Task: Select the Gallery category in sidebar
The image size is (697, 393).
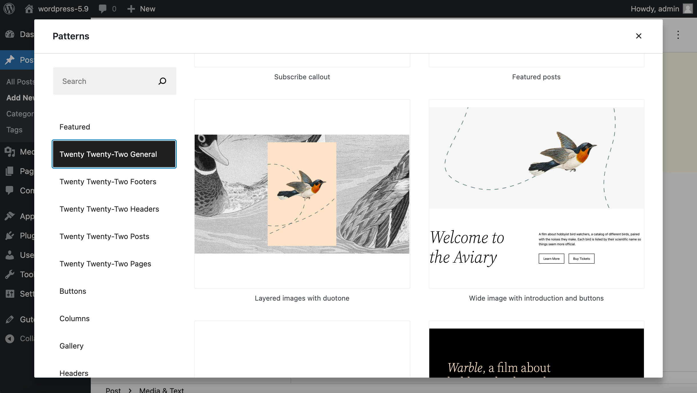Action: click(x=71, y=346)
